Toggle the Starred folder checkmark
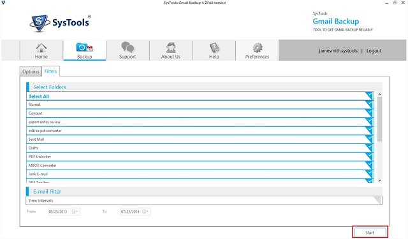The width and height of the screenshot is (408, 239). point(368,104)
